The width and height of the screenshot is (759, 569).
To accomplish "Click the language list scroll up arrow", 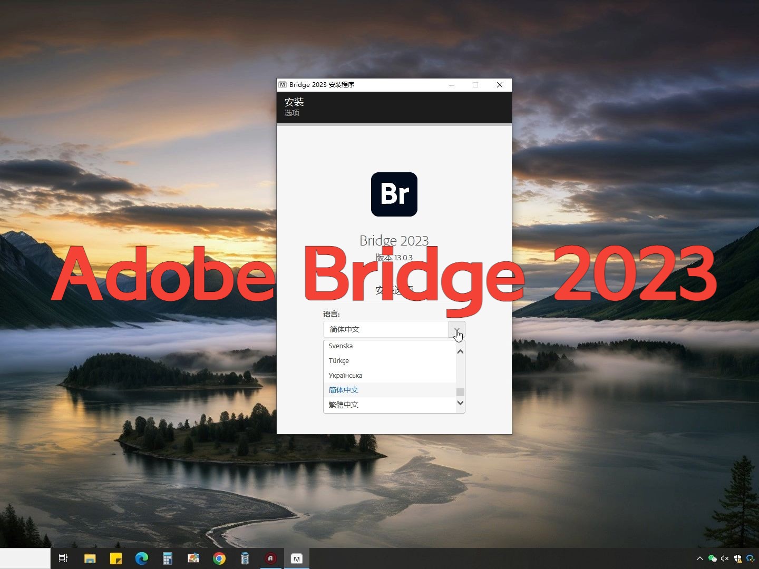I will coord(460,351).
